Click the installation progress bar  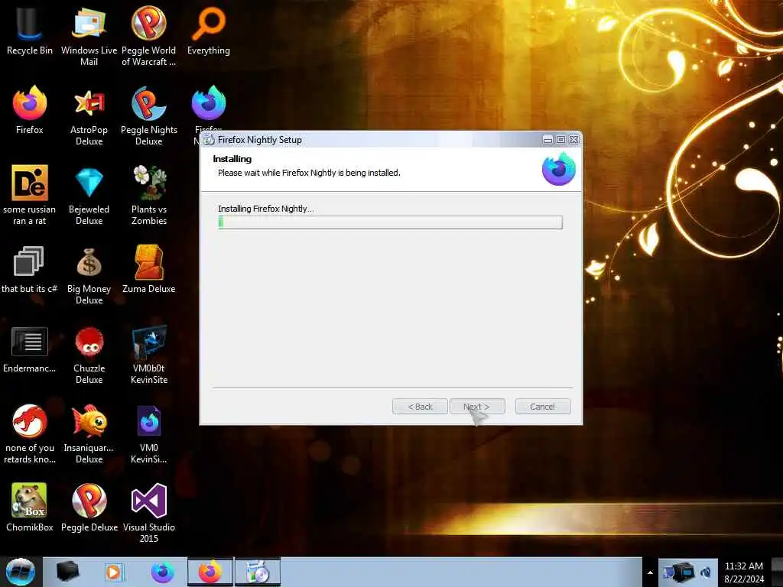390,222
